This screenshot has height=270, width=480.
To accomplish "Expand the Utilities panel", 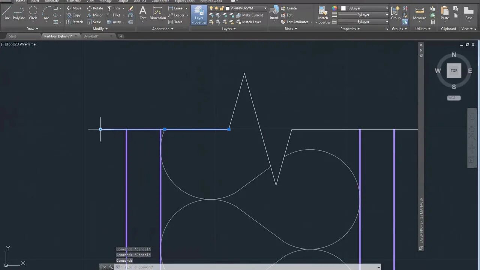I will (x=423, y=29).
